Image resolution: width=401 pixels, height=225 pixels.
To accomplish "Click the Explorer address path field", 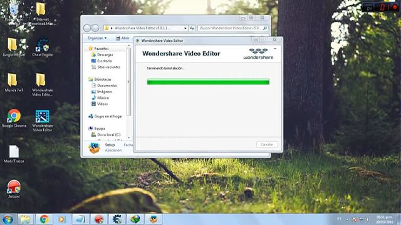I will [146, 28].
